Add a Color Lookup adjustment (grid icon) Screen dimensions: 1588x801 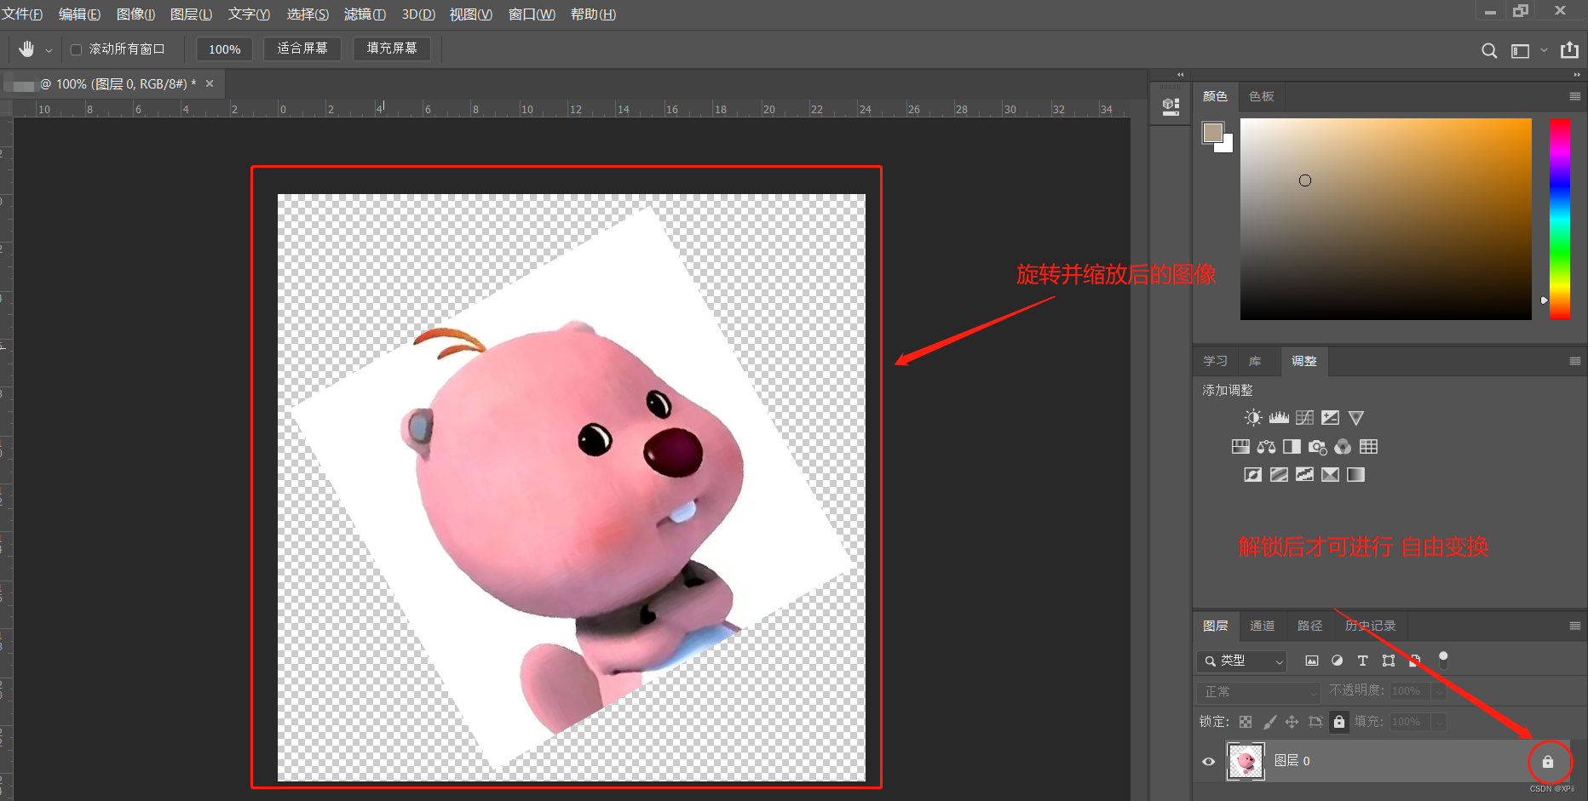[x=1368, y=447]
